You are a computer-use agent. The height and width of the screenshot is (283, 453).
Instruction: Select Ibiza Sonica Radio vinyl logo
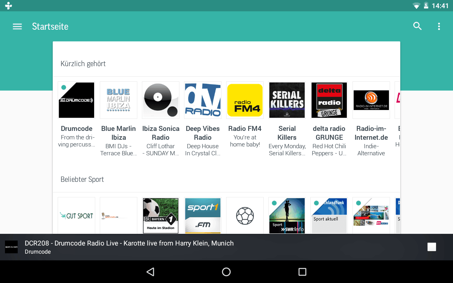161,100
